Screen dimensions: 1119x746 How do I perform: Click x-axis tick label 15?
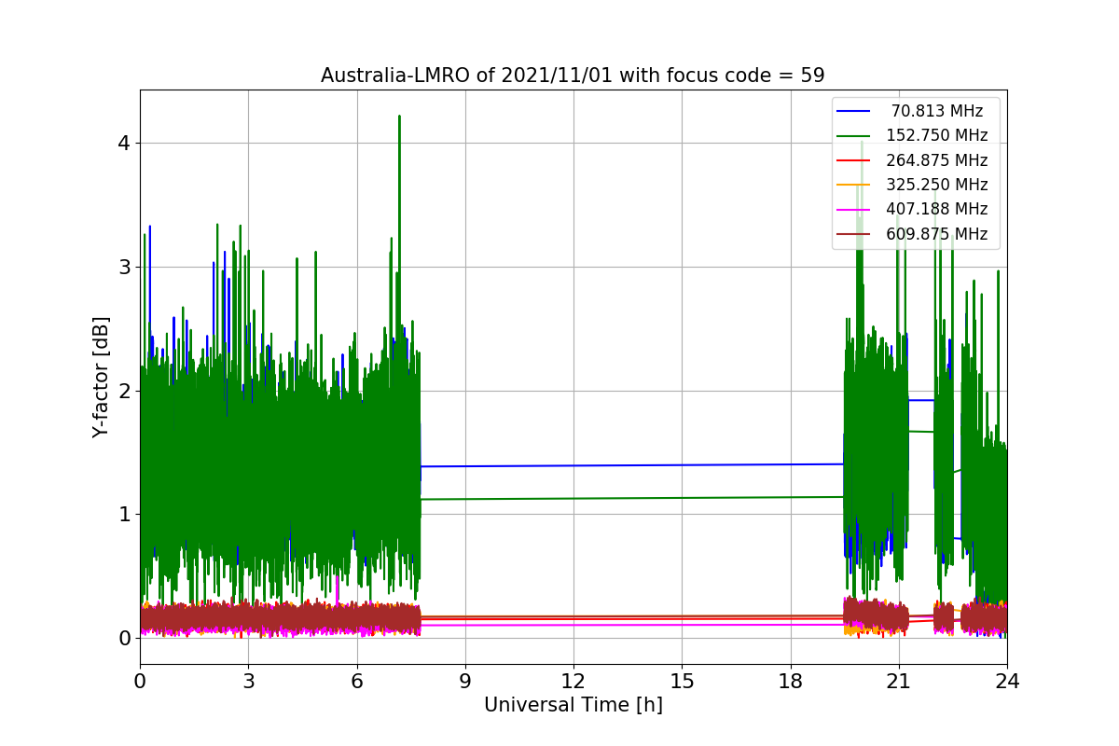coord(682,682)
